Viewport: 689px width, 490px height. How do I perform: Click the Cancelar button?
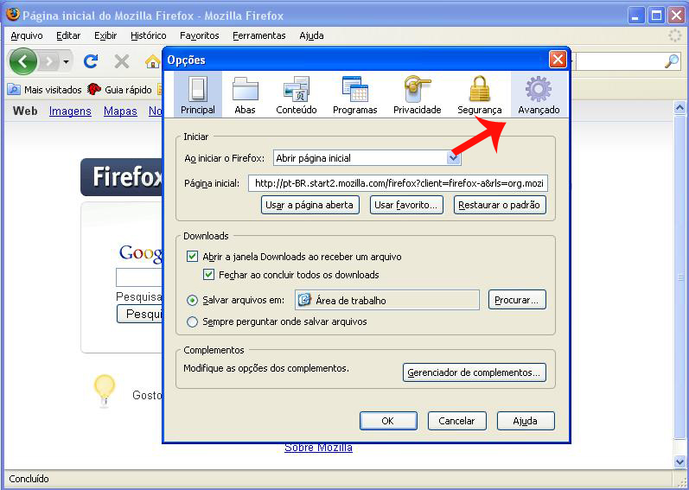pyautogui.click(x=457, y=421)
